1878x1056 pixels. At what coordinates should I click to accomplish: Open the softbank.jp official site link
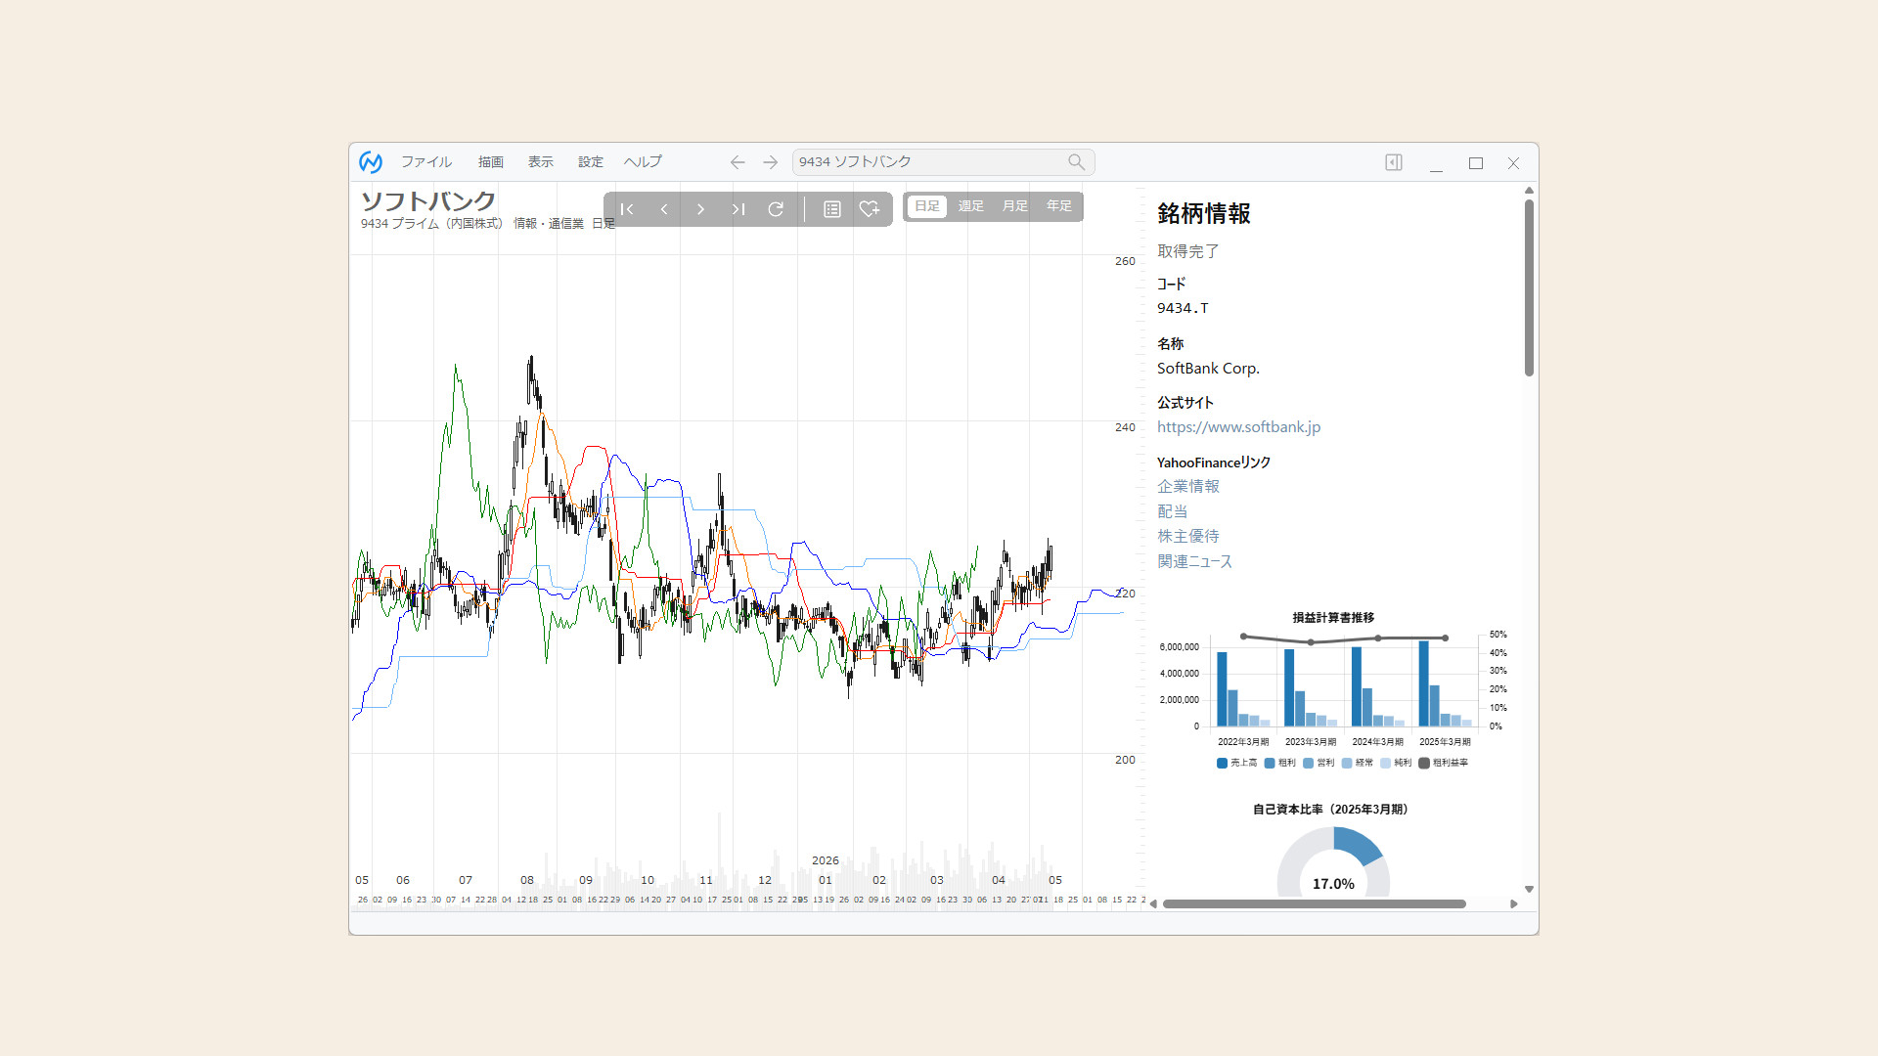point(1238,427)
